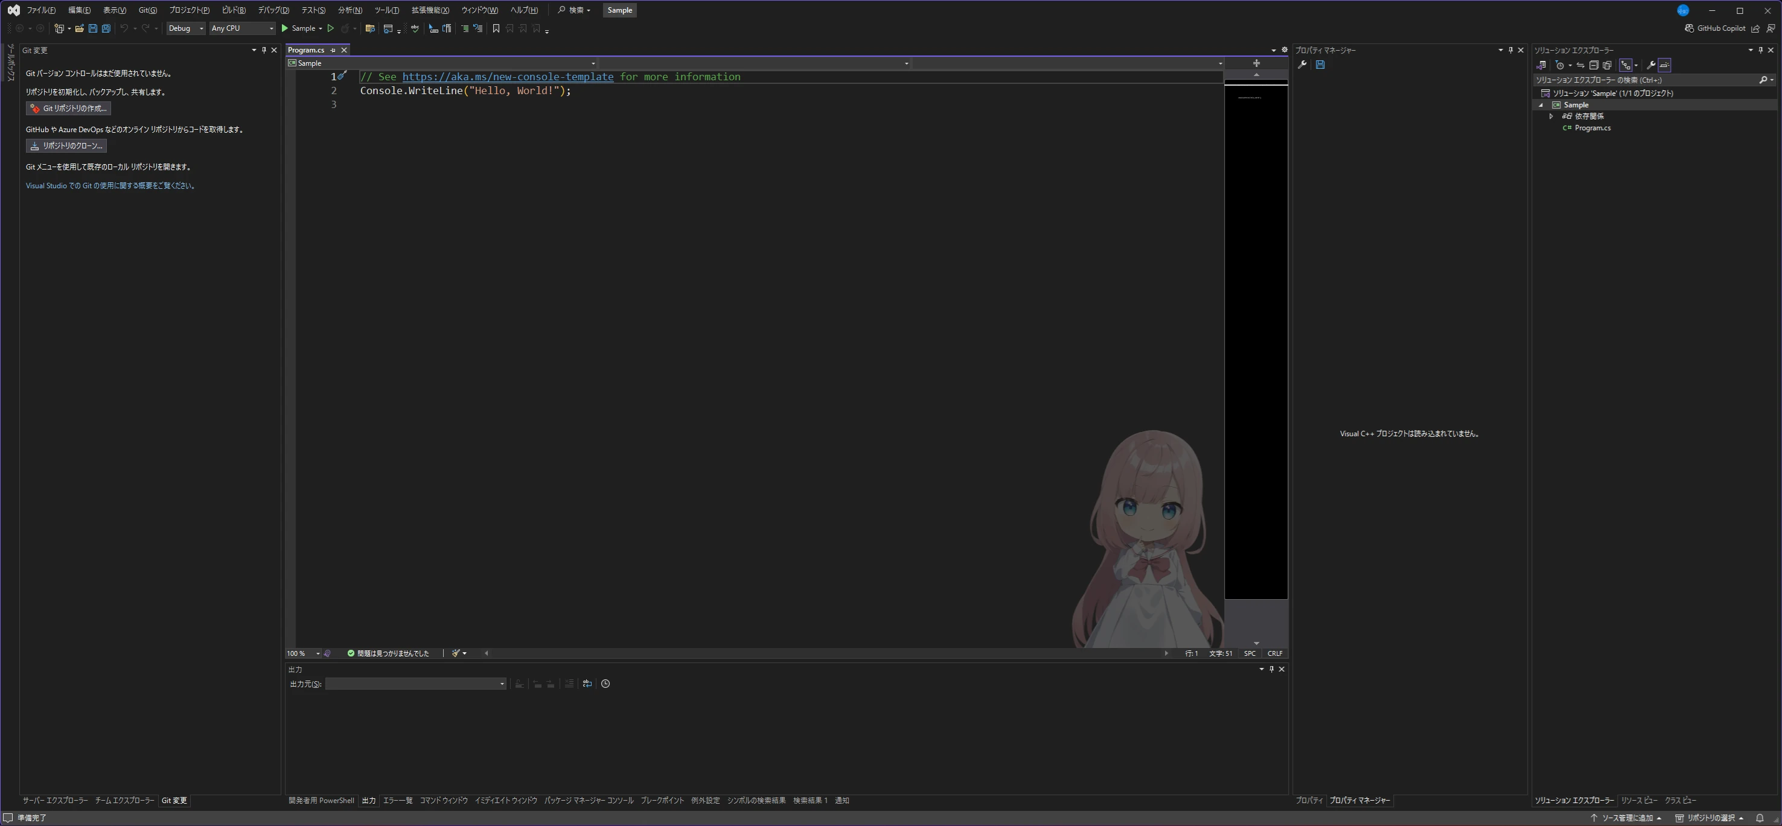Open the デバッグ(D) menu

pyautogui.click(x=273, y=10)
